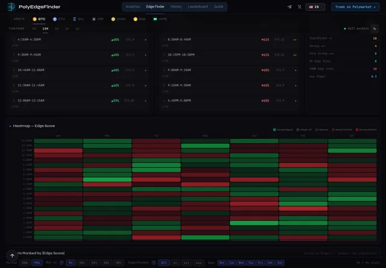Click the PolyEdgeFinder logo icon
The height and width of the screenshot is (268, 386).
11,7
